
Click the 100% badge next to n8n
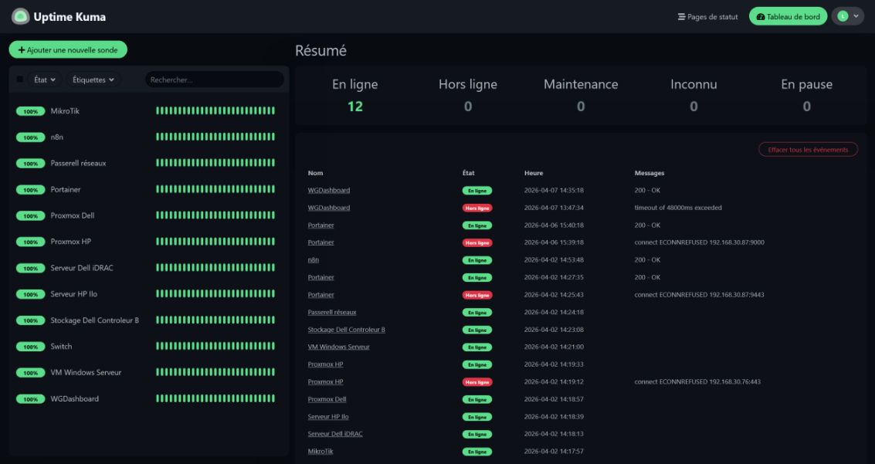[x=31, y=137]
